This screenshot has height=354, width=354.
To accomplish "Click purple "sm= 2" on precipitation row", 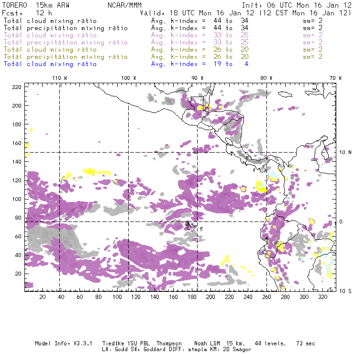I will click(313, 43).
